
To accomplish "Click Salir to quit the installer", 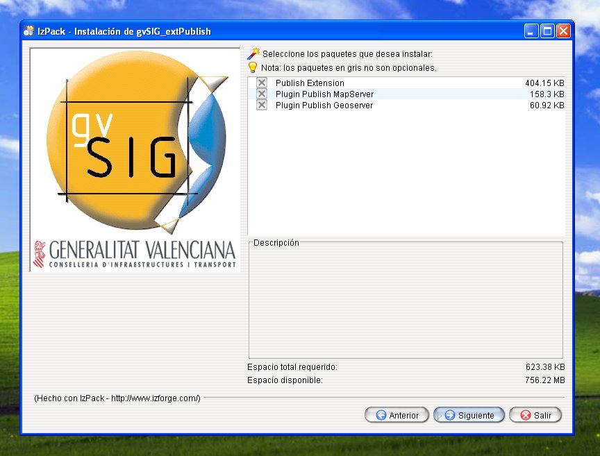I will point(535,415).
